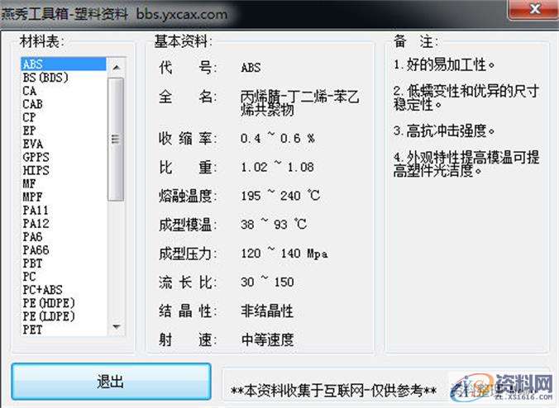559x408 pixels.
Task: Click the specific gravity value 1.02 ~ 1.08
Action: point(277,167)
